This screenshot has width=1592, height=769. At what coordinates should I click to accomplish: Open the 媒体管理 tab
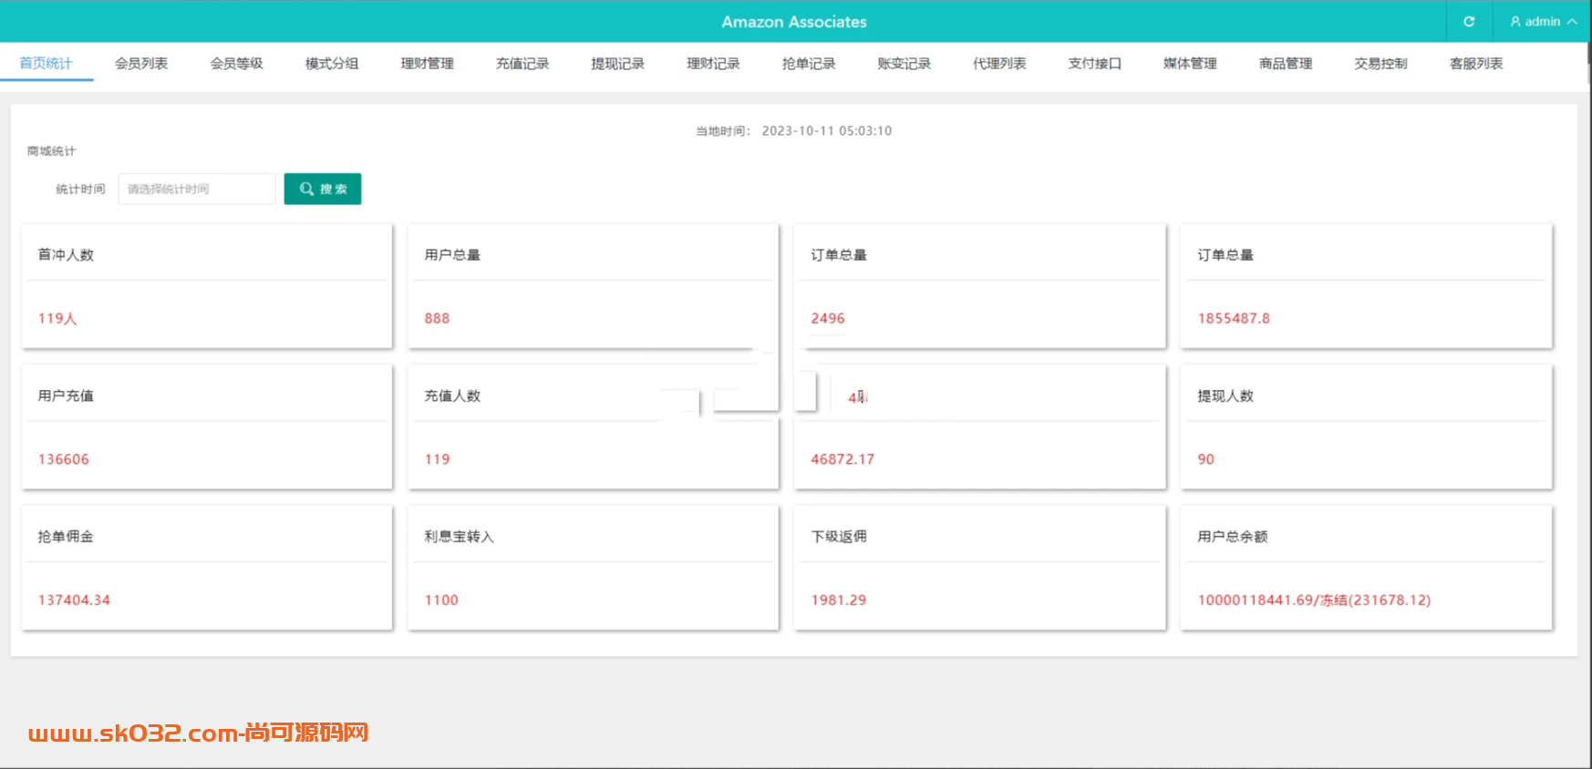coord(1190,64)
